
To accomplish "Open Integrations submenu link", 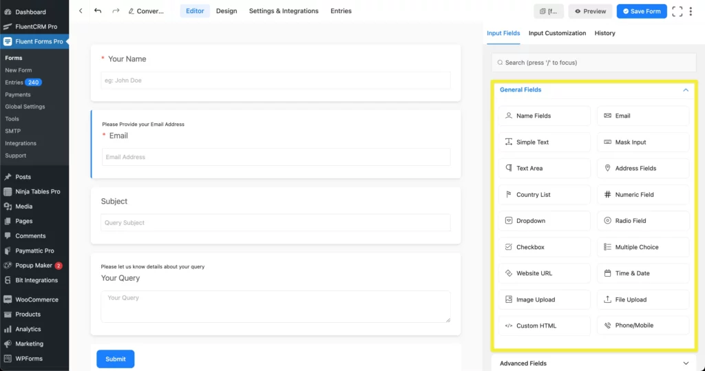I will pos(21,143).
